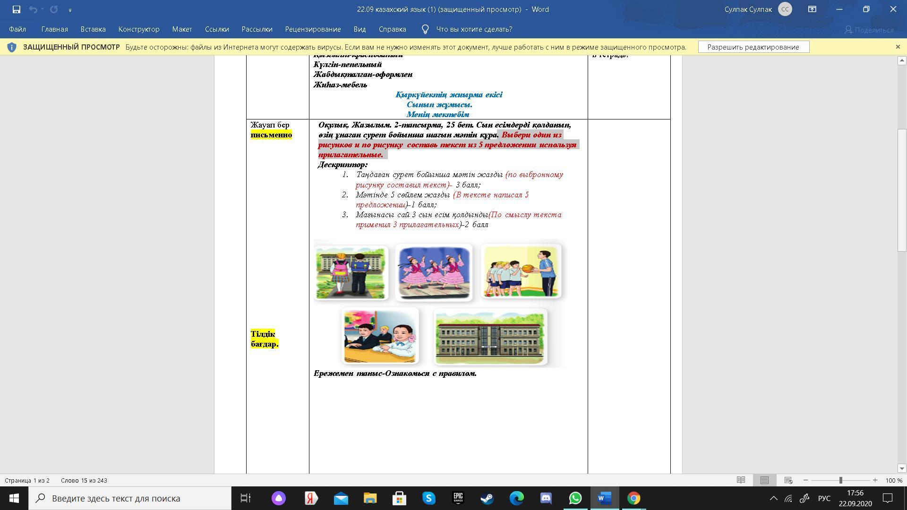Toggle РУС keyboard language indicator
Viewport: 907px width, 510px height.
pyautogui.click(x=824, y=498)
